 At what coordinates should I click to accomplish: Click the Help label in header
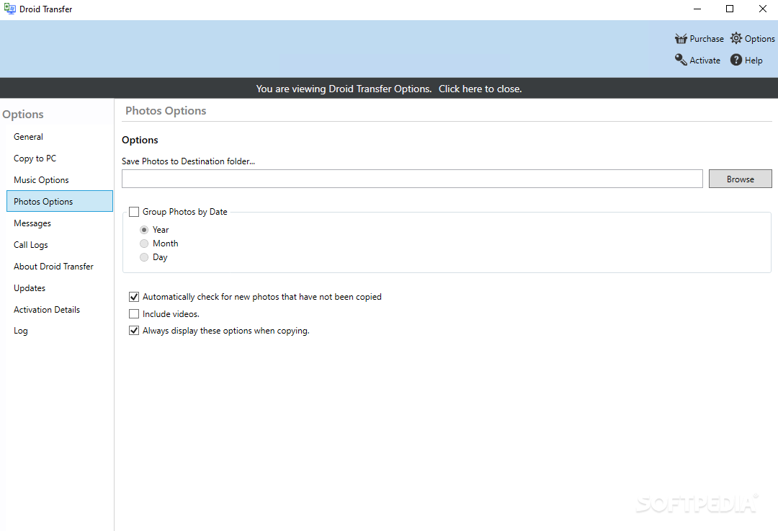click(x=754, y=60)
